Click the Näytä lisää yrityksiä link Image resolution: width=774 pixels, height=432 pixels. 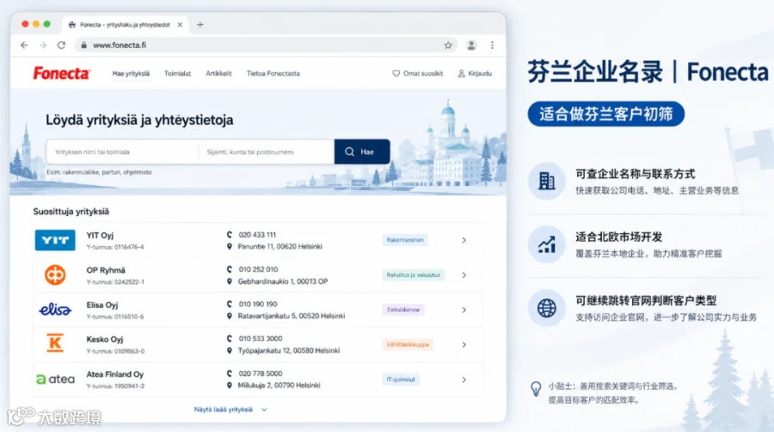click(x=223, y=410)
